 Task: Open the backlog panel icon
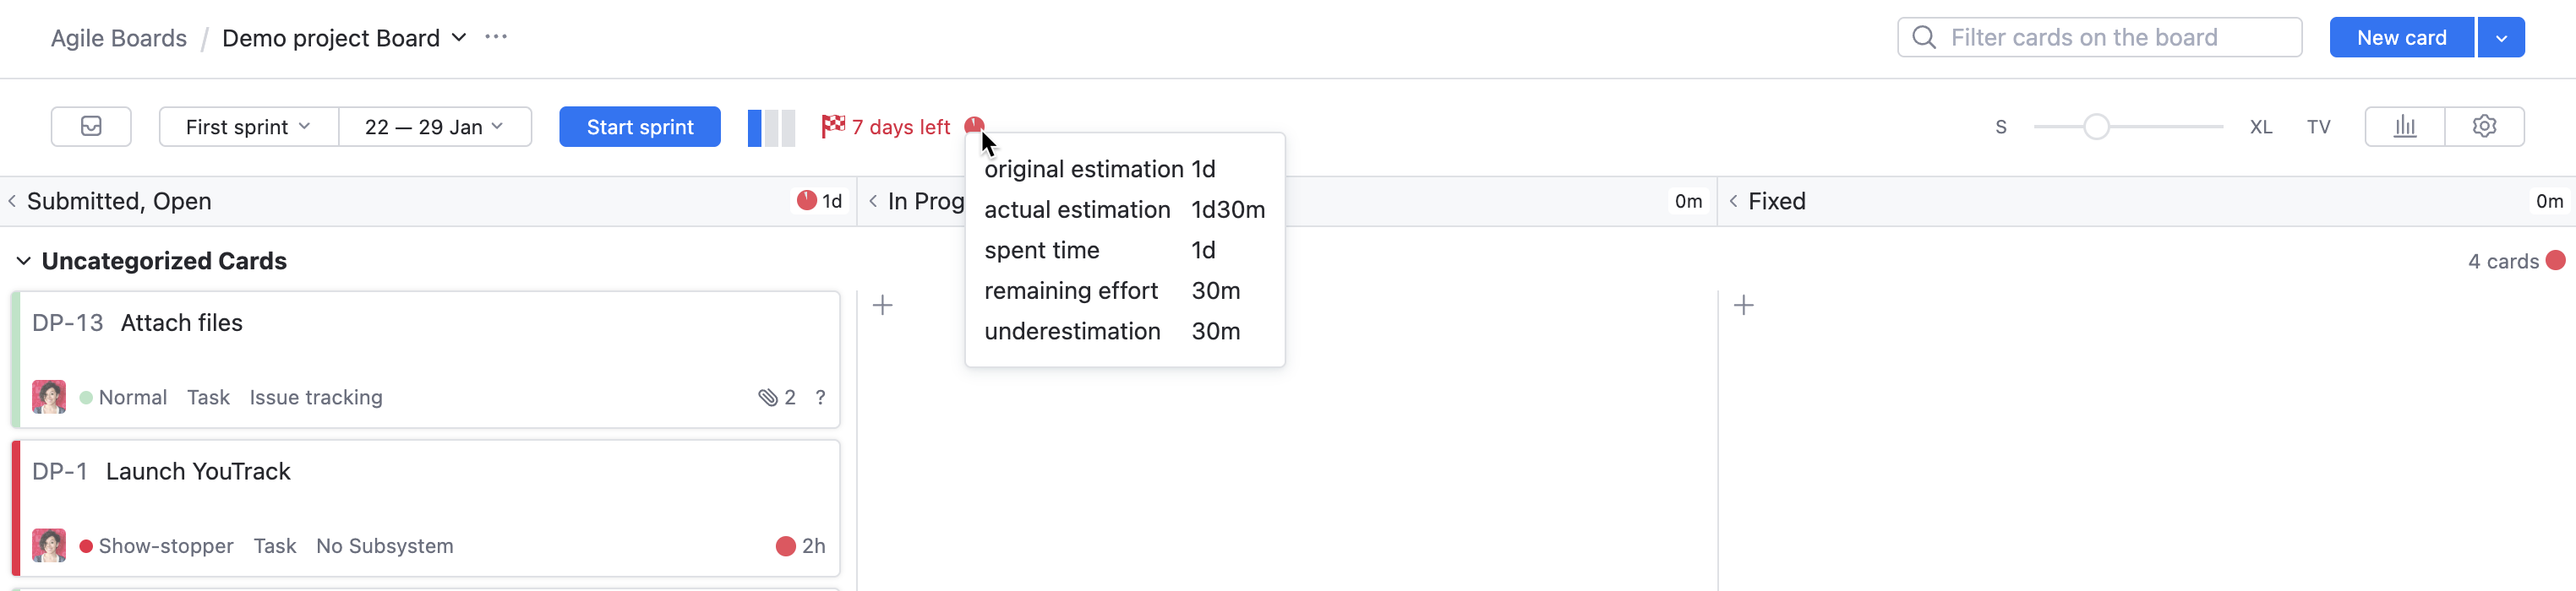coord(91,127)
